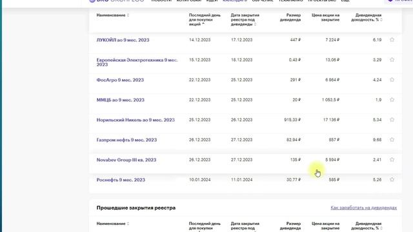The image size is (413, 232).
Task: Click Норильский Никель yield 5,34
Action: tap(377, 120)
